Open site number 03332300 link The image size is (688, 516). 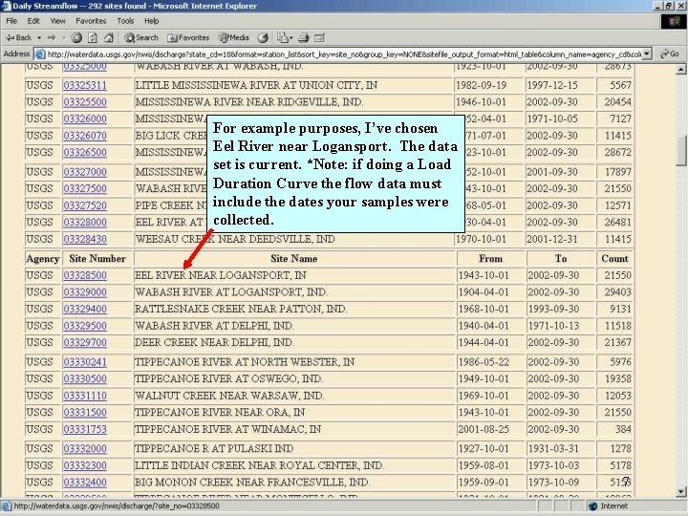pos(85,465)
